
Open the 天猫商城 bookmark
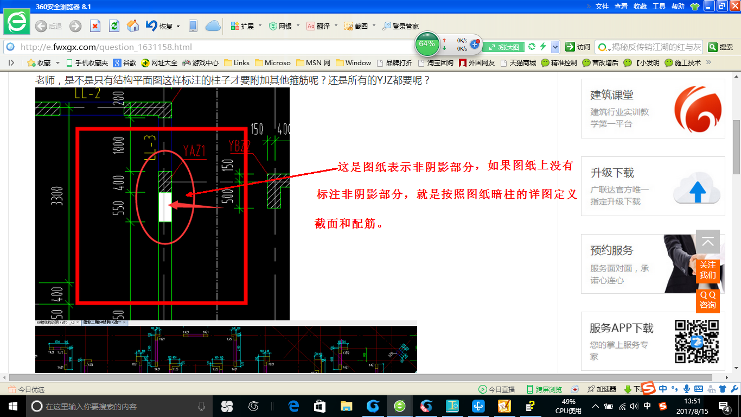click(518, 63)
